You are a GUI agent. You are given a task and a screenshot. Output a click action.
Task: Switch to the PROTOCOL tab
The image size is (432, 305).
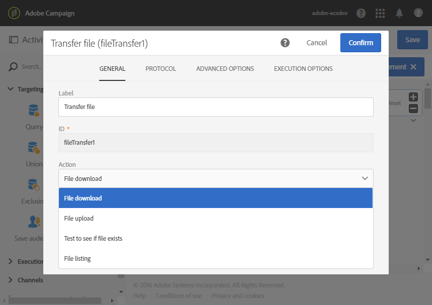coord(161,69)
